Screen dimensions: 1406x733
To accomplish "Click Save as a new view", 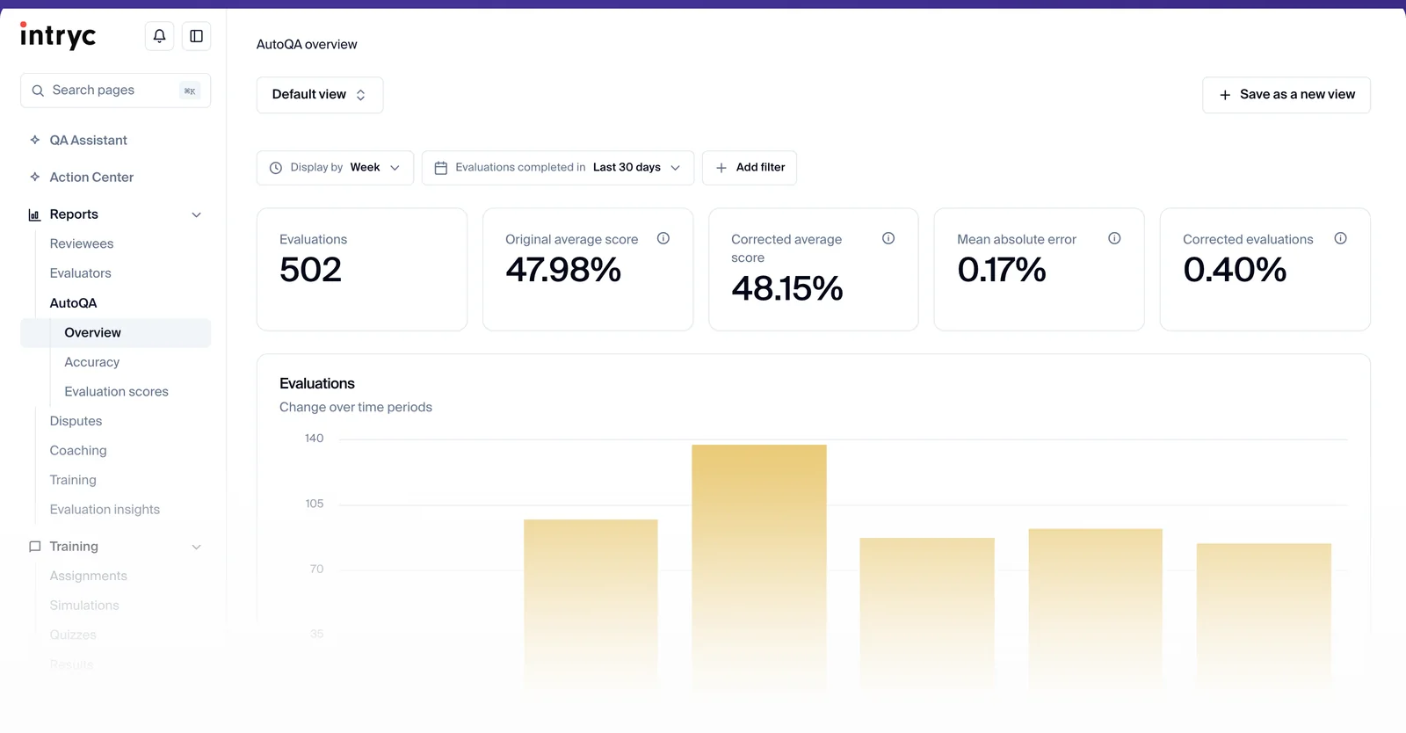I will click(x=1286, y=95).
